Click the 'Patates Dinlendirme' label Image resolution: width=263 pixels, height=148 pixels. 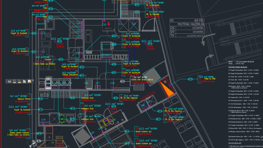(70, 75)
